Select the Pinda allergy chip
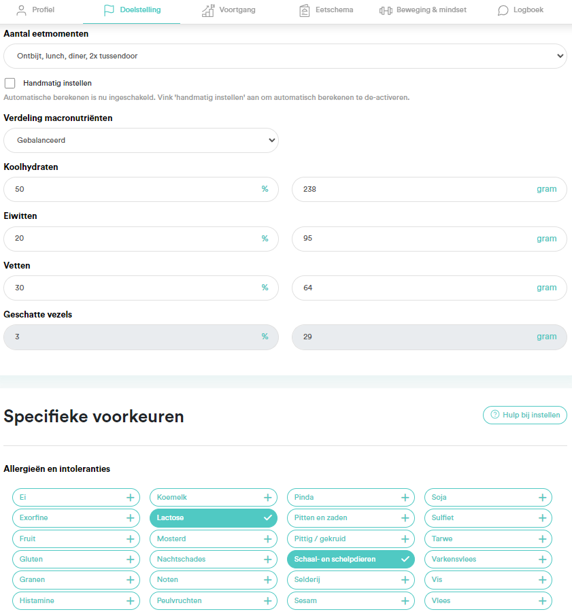 click(x=350, y=497)
